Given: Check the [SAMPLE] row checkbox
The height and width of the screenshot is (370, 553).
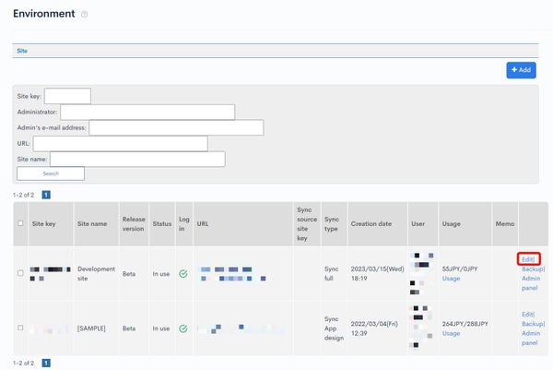Looking at the screenshot, I should coord(20,328).
